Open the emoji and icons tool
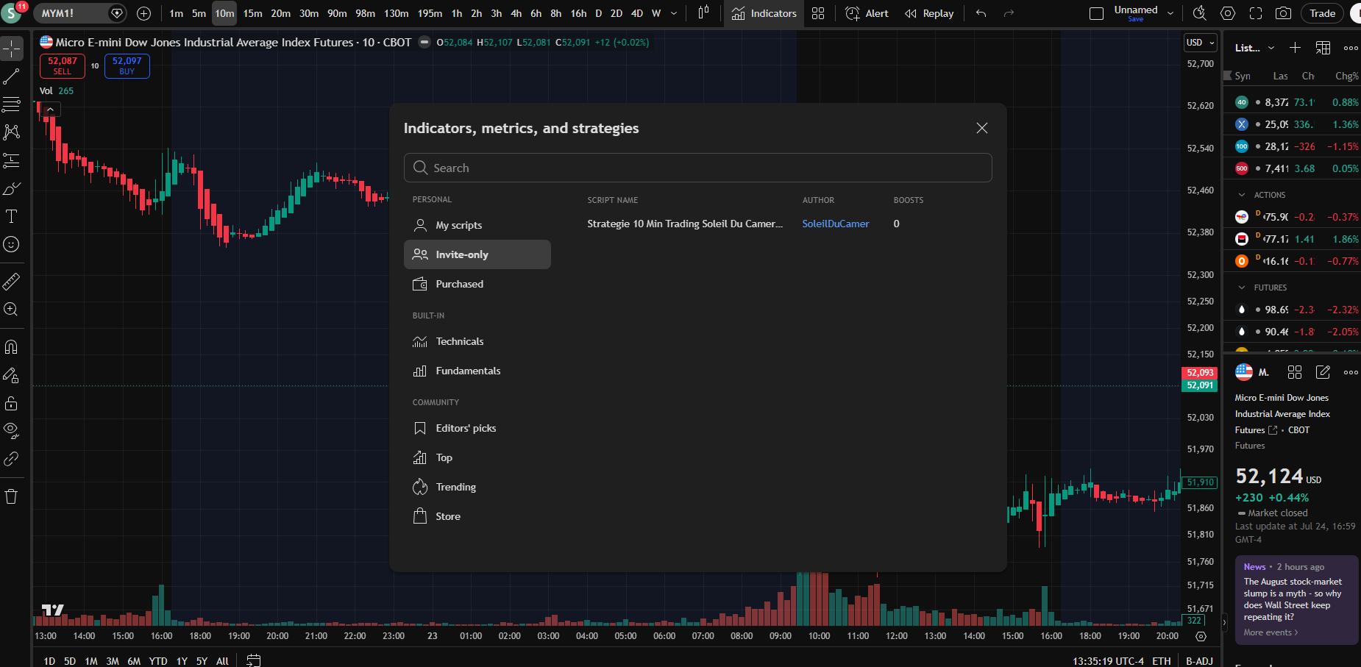Image resolution: width=1361 pixels, height=667 pixels. point(12,244)
